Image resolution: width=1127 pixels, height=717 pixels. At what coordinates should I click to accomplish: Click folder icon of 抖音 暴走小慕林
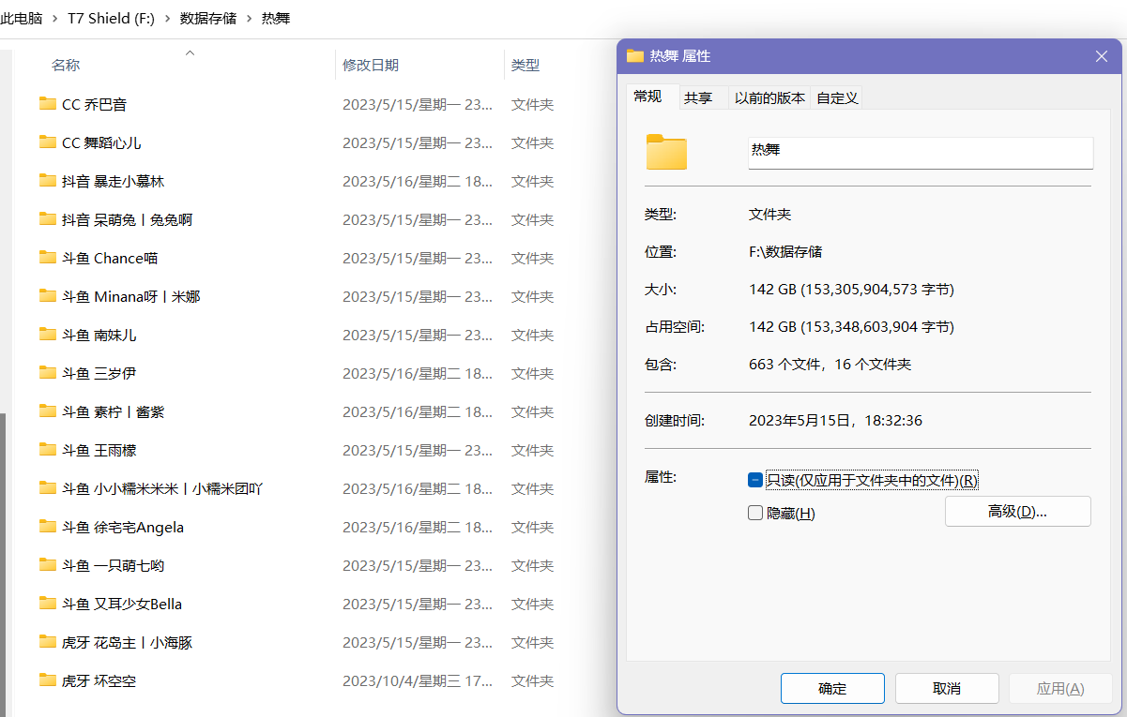pyautogui.click(x=48, y=181)
